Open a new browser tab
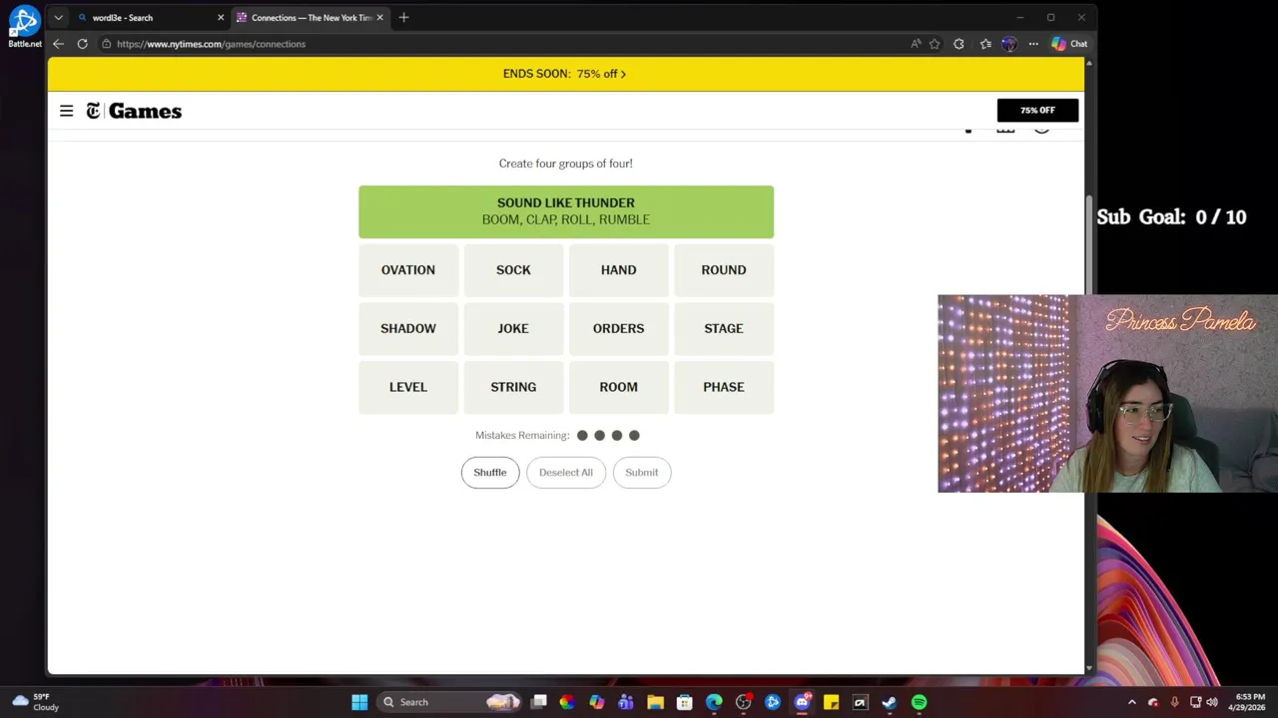Screen dimensions: 1278x718 coord(403,17)
